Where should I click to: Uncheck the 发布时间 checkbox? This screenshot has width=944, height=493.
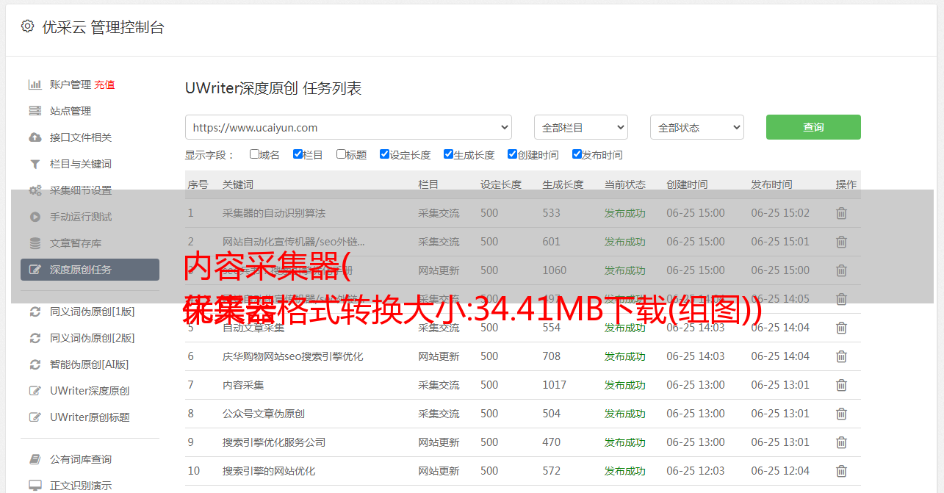(x=577, y=154)
